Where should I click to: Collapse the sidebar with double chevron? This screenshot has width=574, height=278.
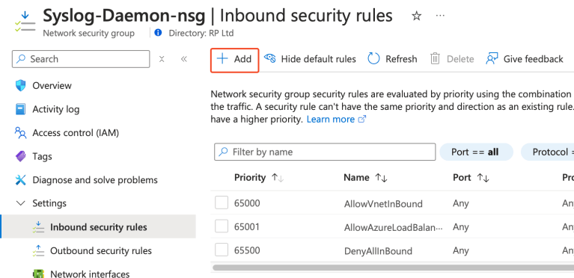[184, 59]
